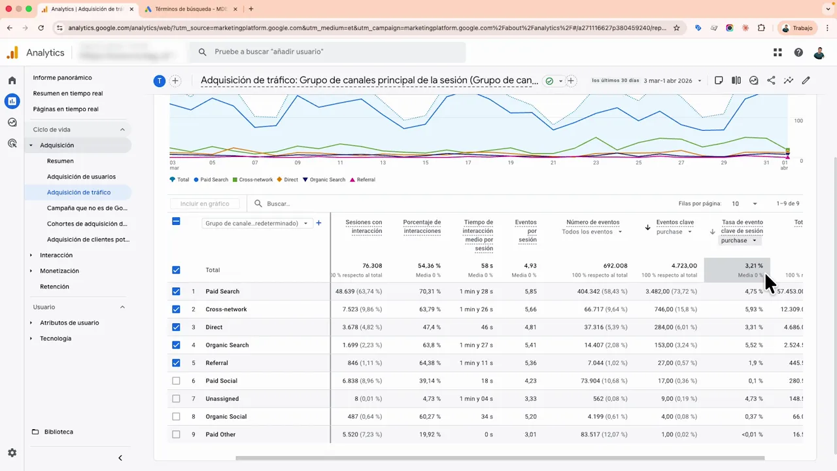Open the Home icon in left rail
The height and width of the screenshot is (471, 837).
pos(12,80)
